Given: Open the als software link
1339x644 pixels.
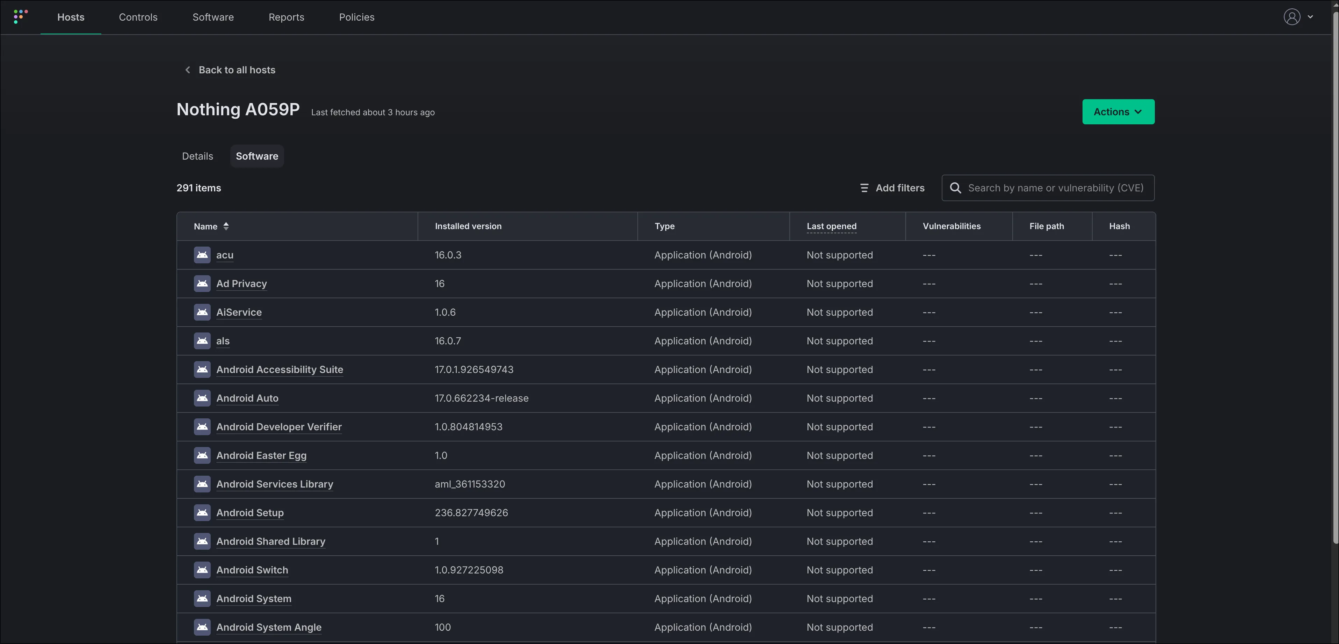Looking at the screenshot, I should [223, 341].
